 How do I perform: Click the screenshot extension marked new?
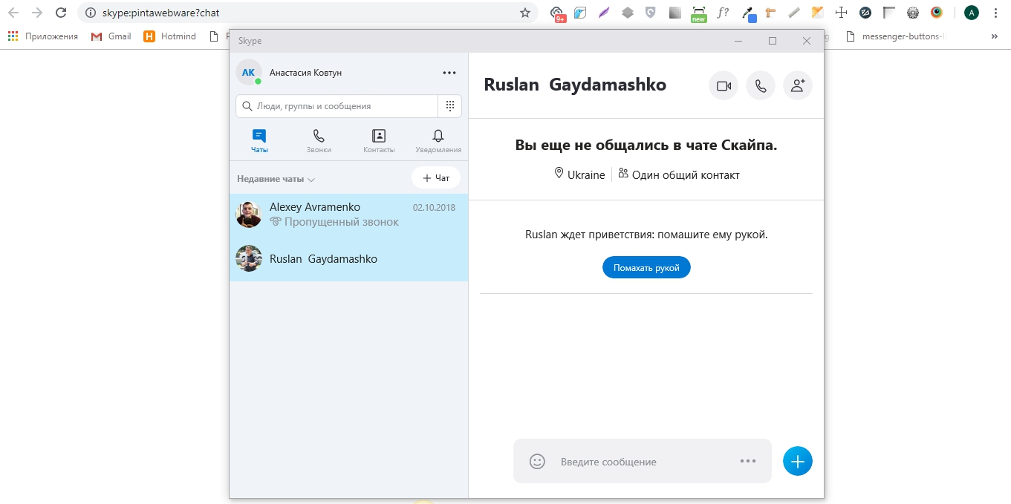tap(698, 13)
